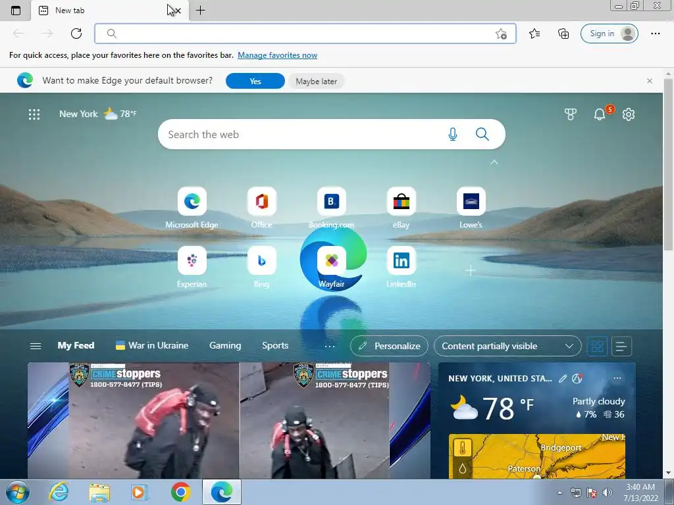Viewport: 674px width, 505px height.
Task: Add a new quick link site
Action: (x=471, y=270)
